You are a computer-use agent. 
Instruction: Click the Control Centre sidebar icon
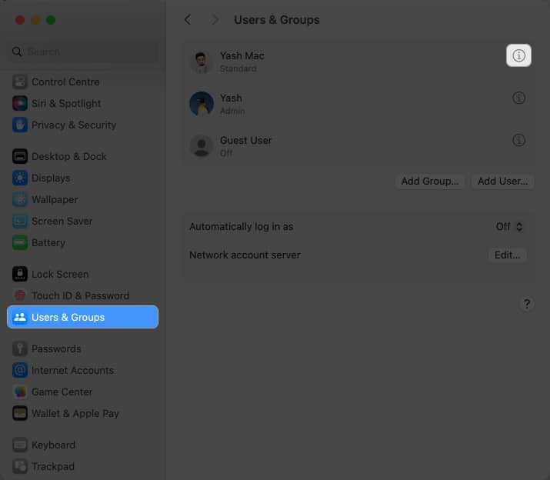(x=20, y=82)
